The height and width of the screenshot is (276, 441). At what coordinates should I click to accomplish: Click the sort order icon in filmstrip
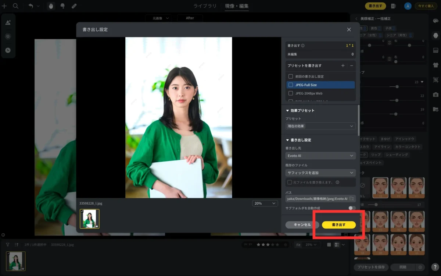17,244
